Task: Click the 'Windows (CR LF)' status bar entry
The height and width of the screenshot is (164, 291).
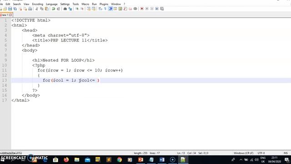Action: pyautogui.click(x=243, y=153)
